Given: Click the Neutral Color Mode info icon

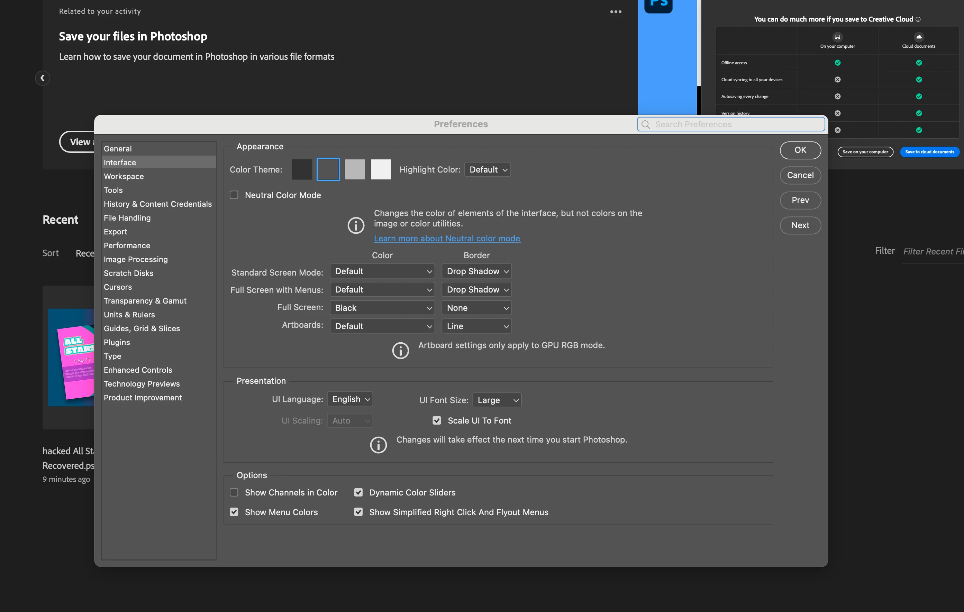Looking at the screenshot, I should [x=355, y=225].
